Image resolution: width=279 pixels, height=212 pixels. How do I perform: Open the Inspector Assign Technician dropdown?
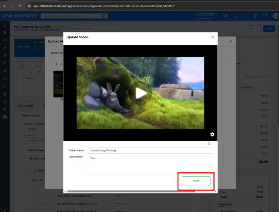34,141
